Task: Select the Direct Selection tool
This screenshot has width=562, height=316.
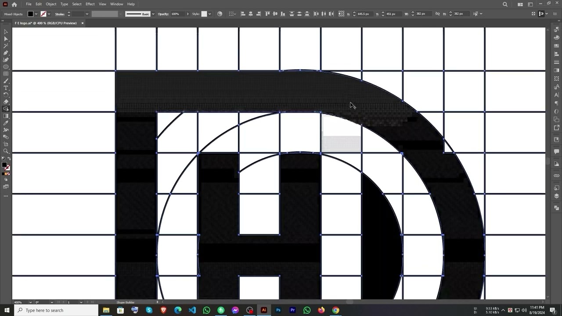Action: (x=6, y=39)
